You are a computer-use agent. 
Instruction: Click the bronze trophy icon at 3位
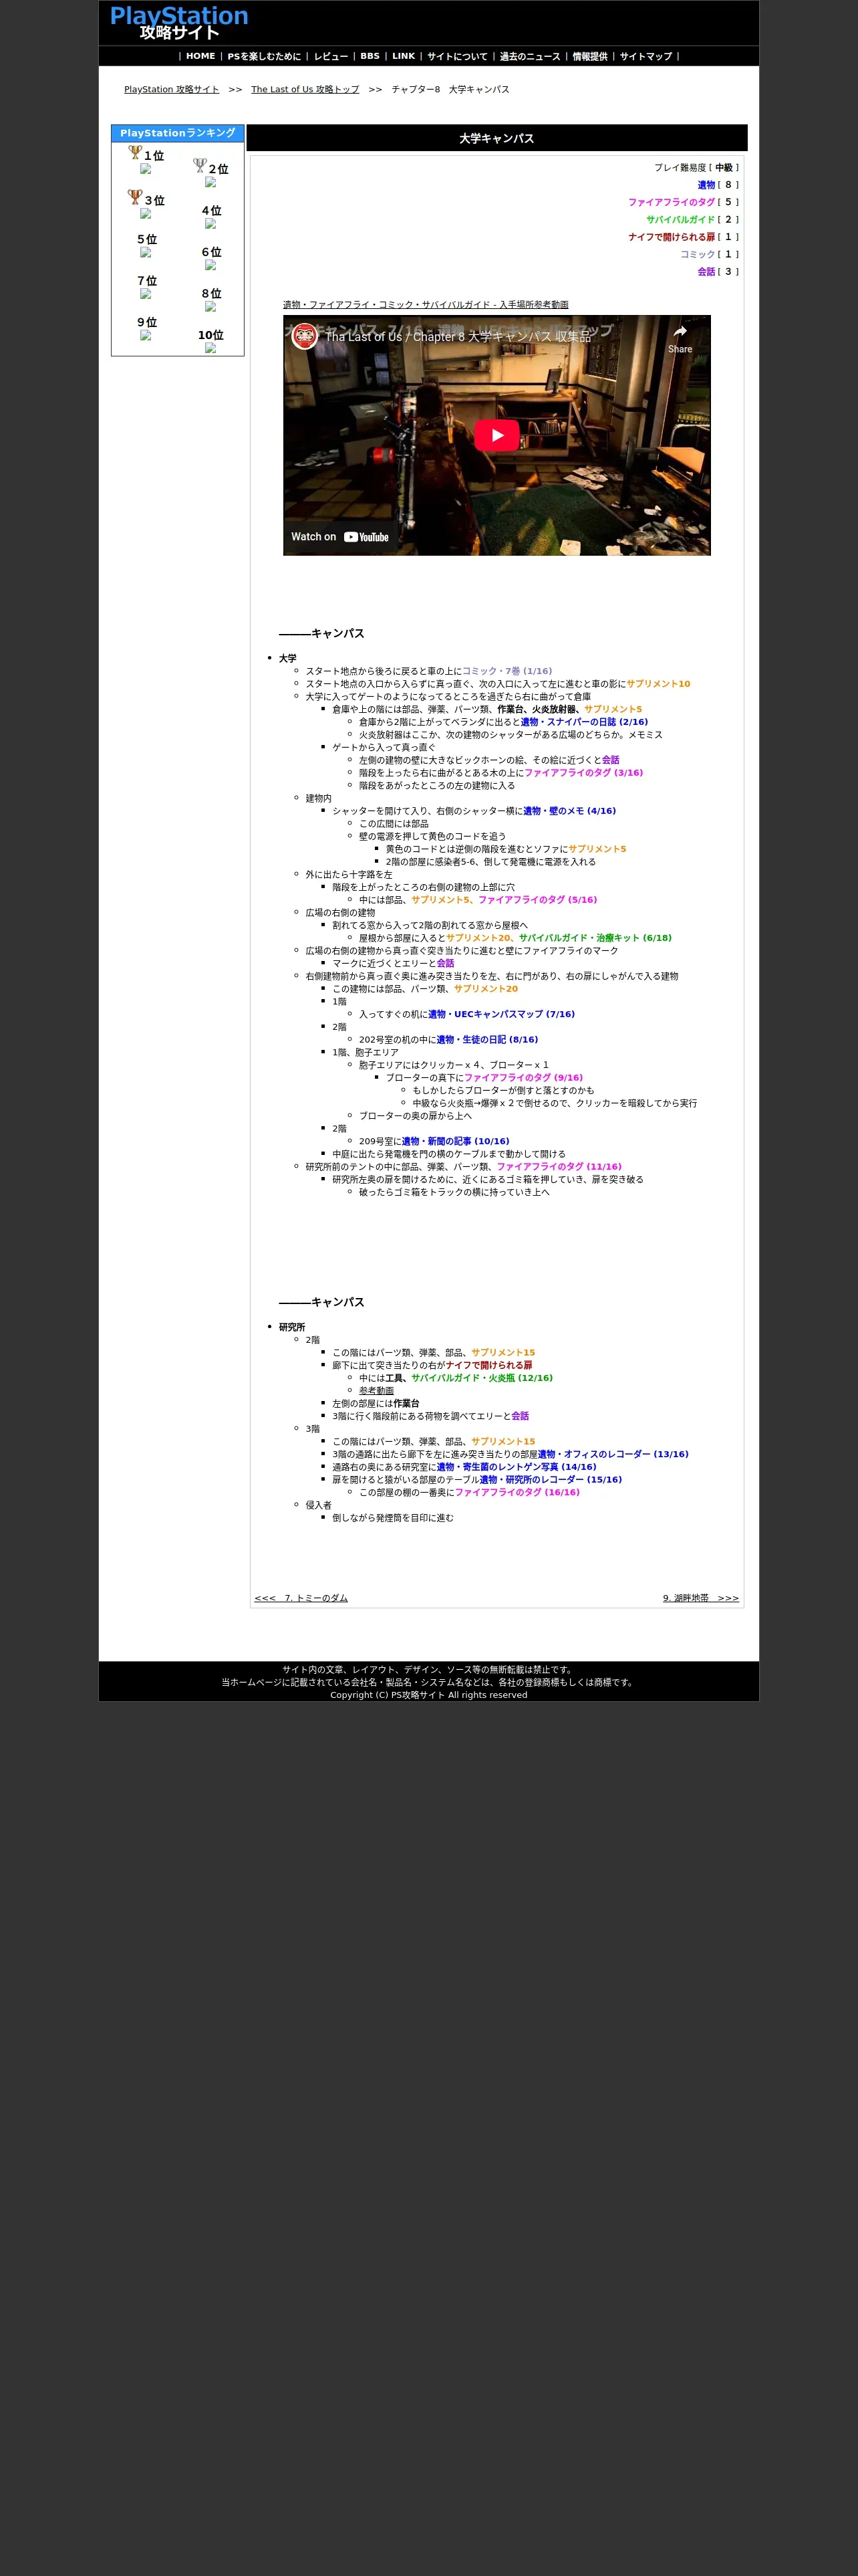pos(135,197)
